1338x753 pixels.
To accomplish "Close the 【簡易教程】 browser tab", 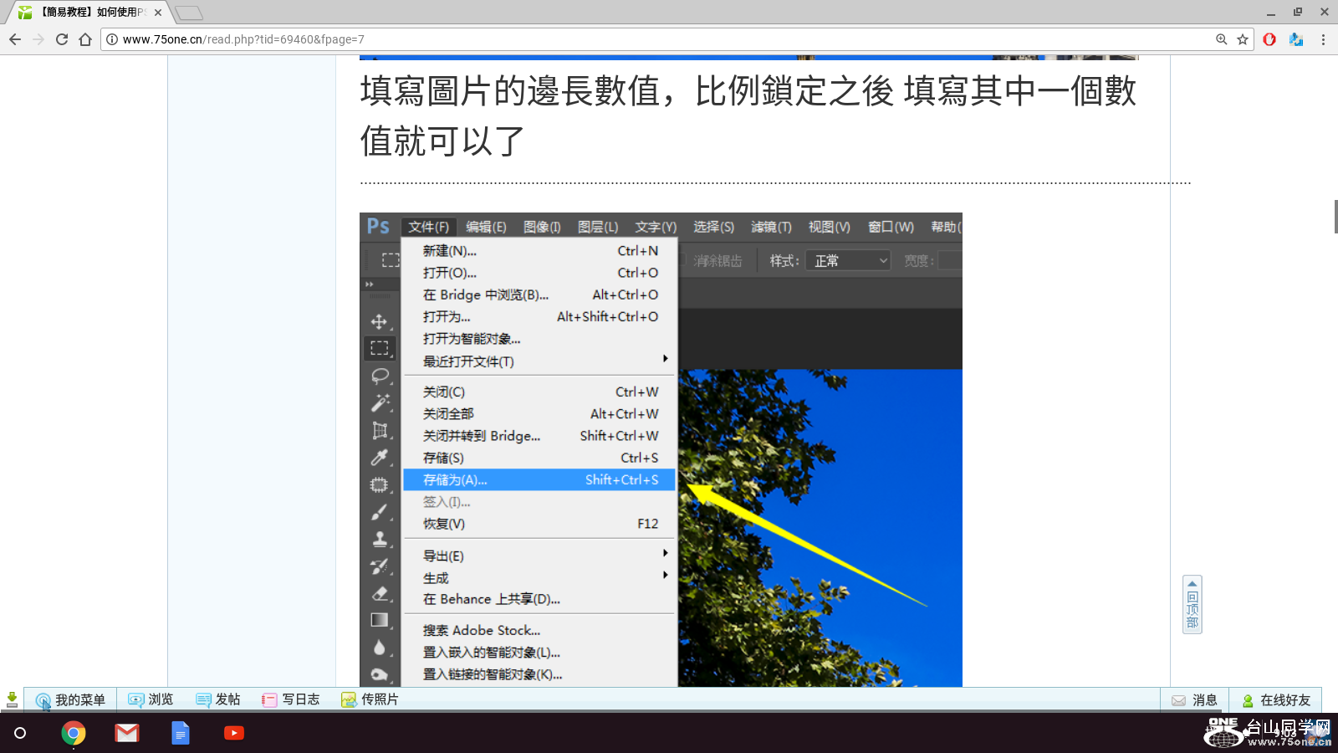I will (158, 13).
